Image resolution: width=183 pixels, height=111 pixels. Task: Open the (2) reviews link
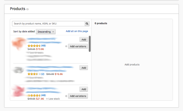[x=43, y=74]
